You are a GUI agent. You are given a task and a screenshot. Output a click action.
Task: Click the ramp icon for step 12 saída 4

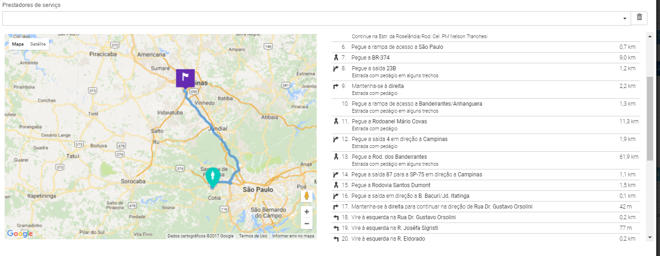pyautogui.click(x=335, y=139)
